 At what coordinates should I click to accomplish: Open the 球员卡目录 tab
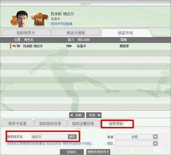(x=17, y=124)
